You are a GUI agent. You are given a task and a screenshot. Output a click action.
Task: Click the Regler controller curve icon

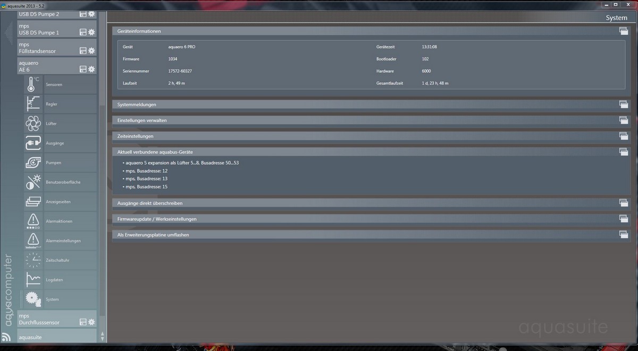33,104
